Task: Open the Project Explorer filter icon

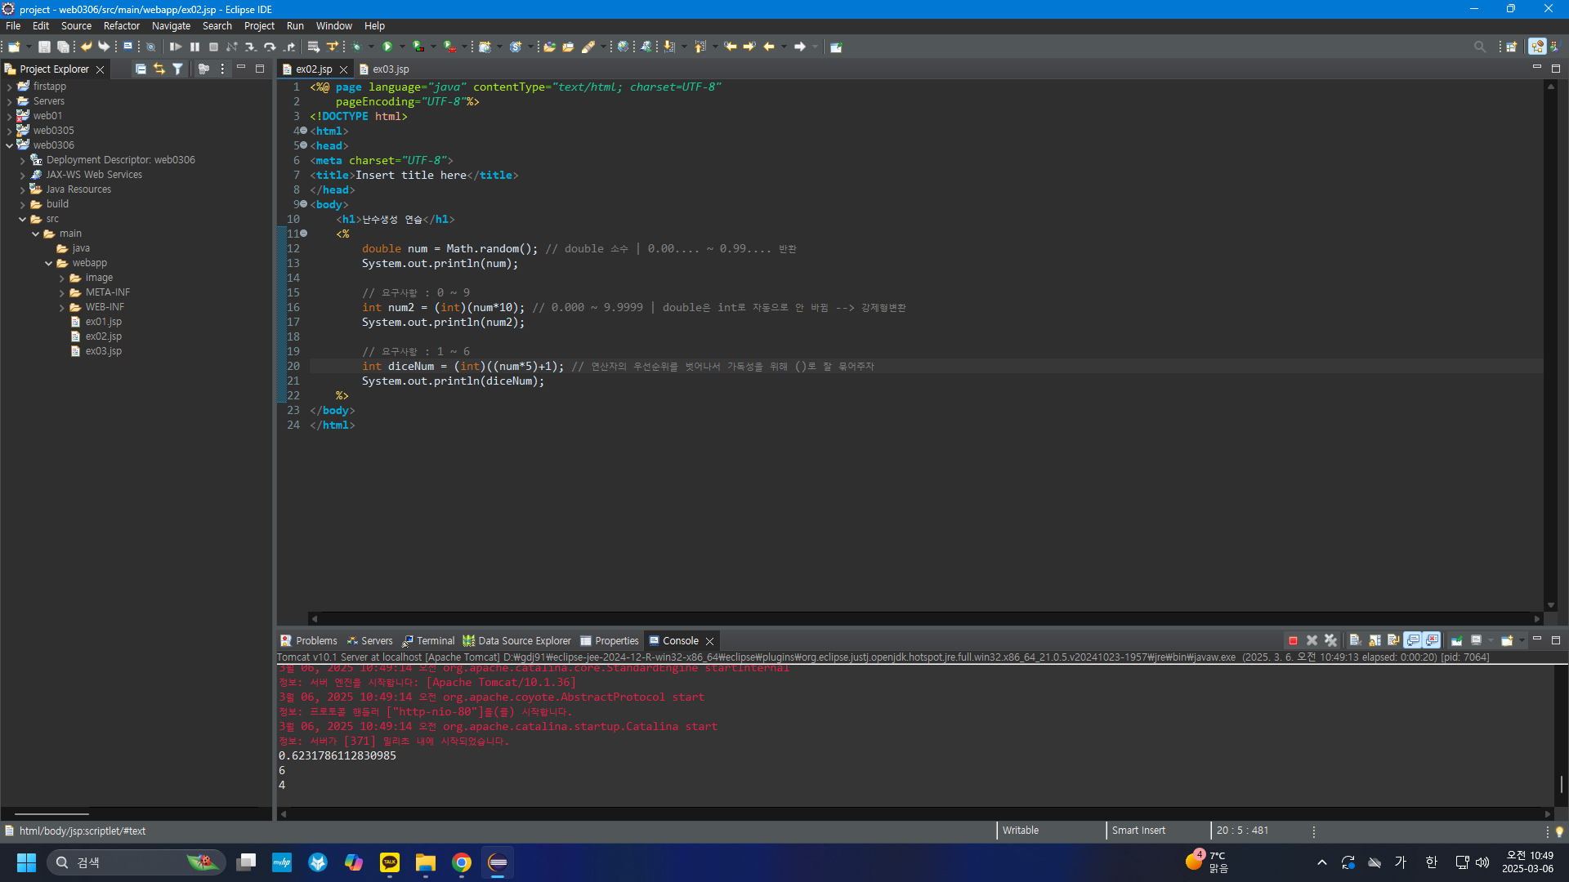Action: click(177, 69)
